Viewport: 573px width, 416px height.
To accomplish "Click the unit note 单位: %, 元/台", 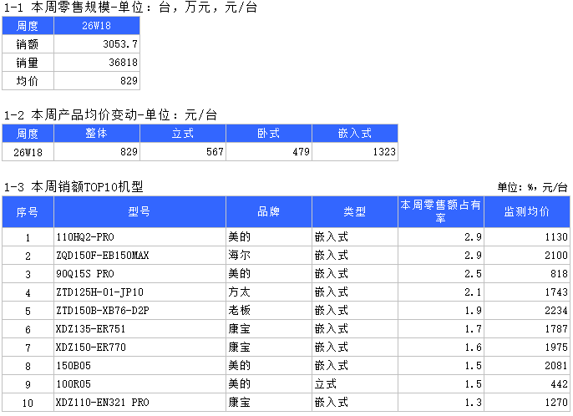I will (532, 187).
